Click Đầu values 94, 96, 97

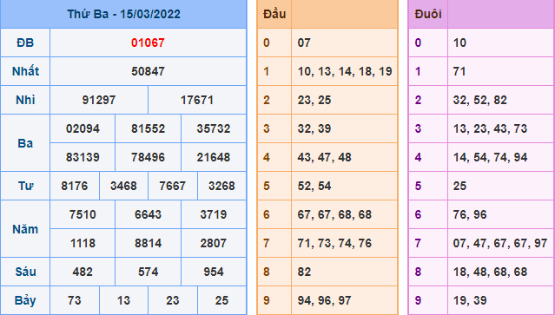324,300
